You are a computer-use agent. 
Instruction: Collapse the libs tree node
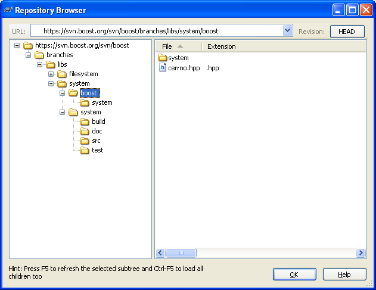[39, 65]
